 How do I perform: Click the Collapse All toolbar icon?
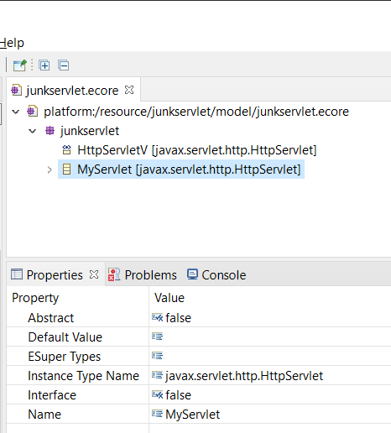click(x=64, y=65)
